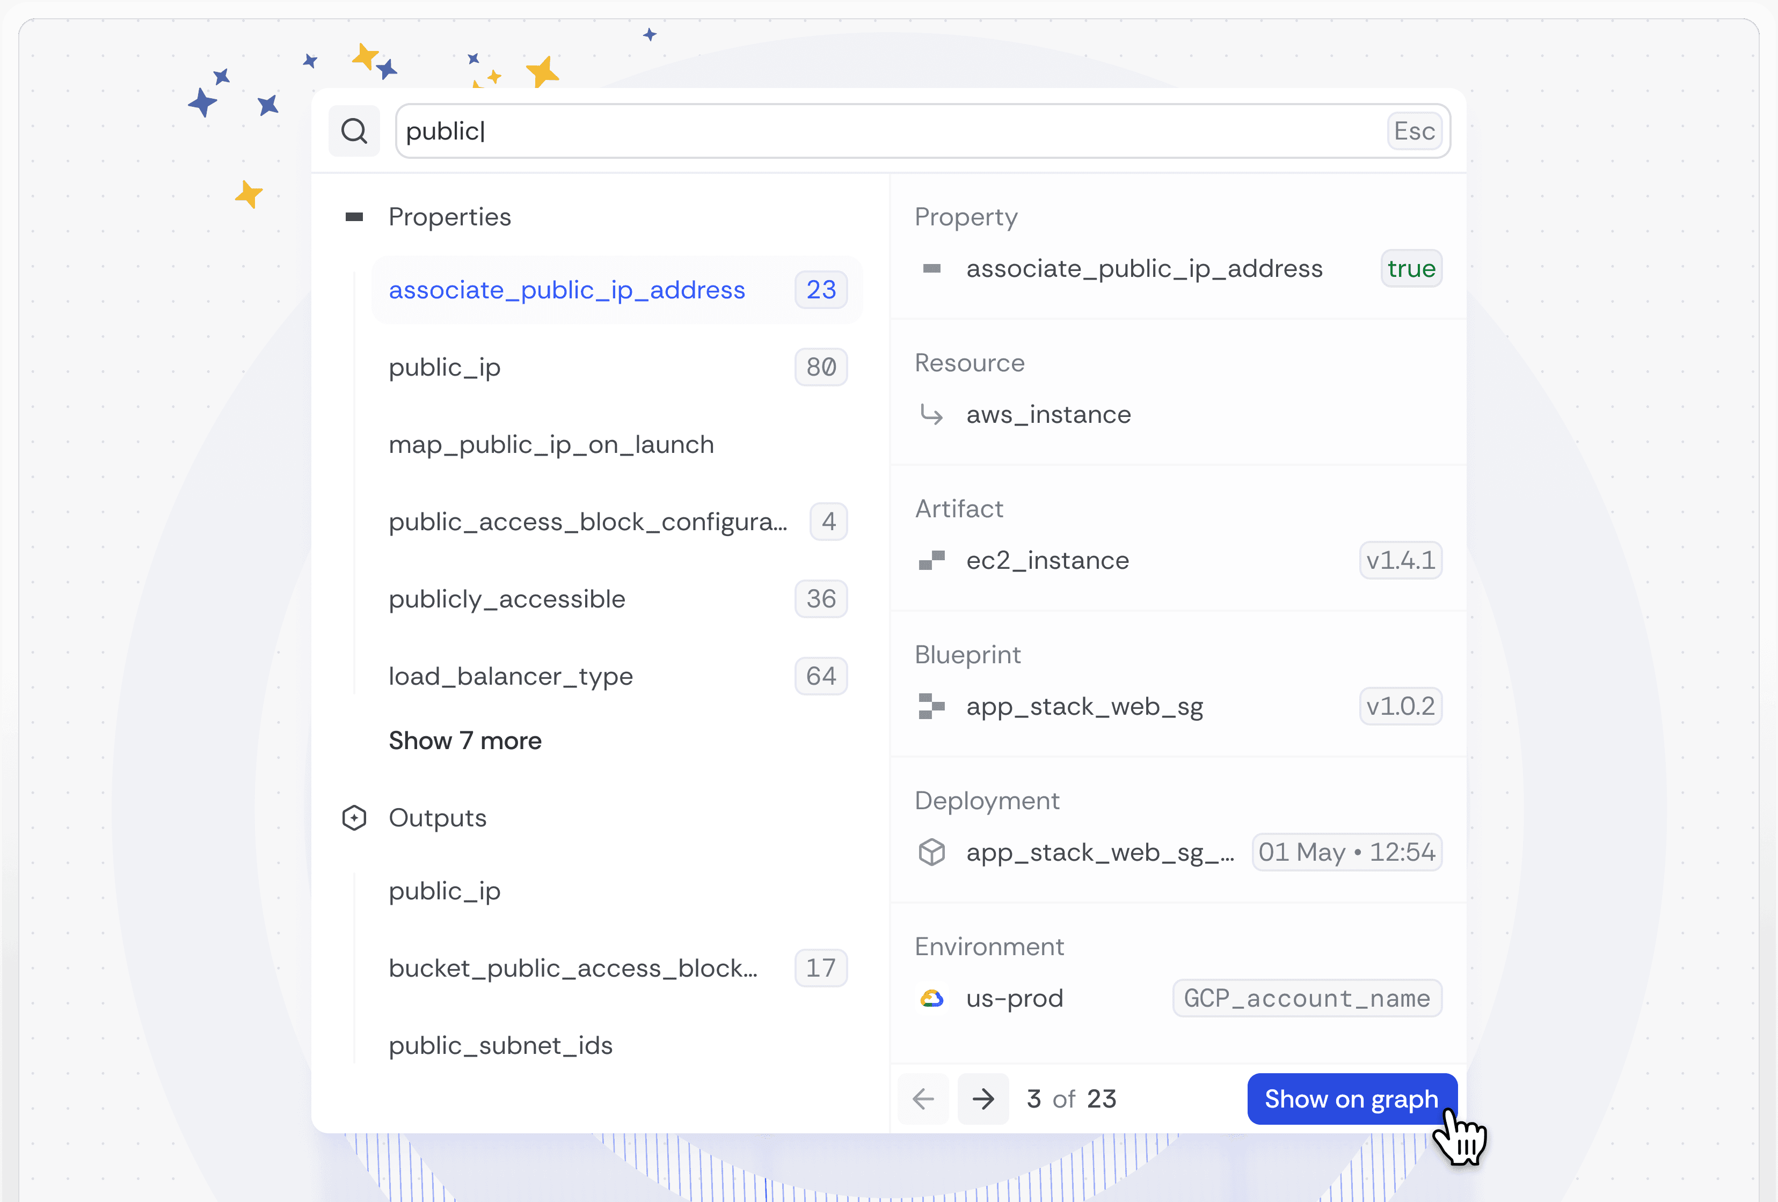This screenshot has height=1202, width=1778.
Task: Click the next result arrow
Action: [983, 1099]
